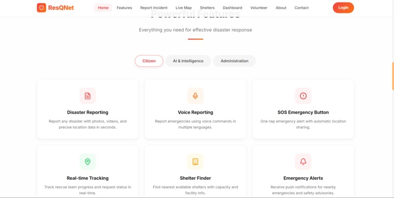Image resolution: width=394 pixels, height=198 pixels.
Task: Open the Dashboard nav link
Action: tap(232, 8)
